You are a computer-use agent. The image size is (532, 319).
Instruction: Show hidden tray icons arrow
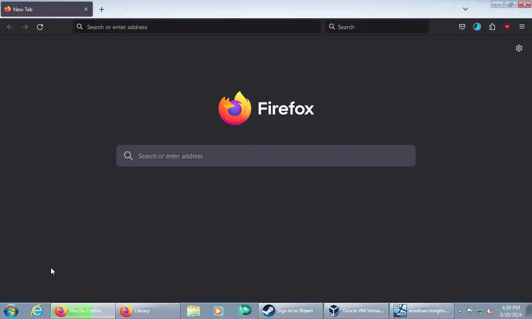point(460,311)
